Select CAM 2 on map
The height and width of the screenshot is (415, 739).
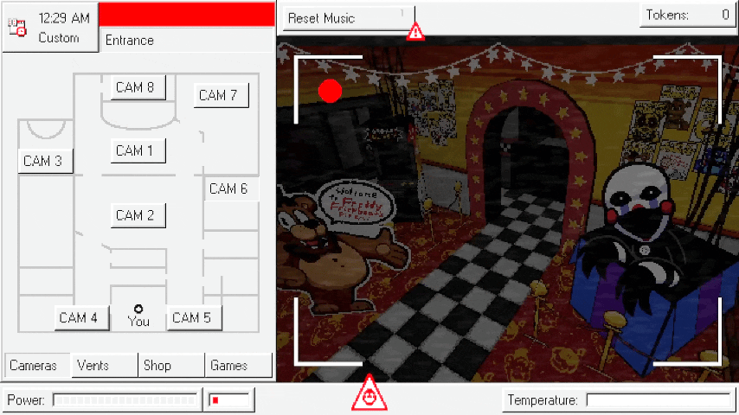138,215
